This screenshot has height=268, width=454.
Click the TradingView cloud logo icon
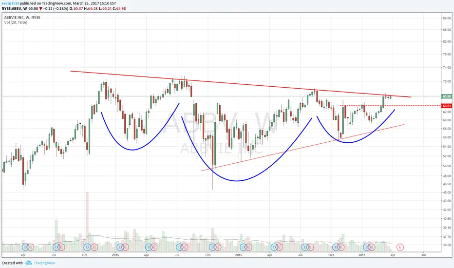click(x=29, y=263)
